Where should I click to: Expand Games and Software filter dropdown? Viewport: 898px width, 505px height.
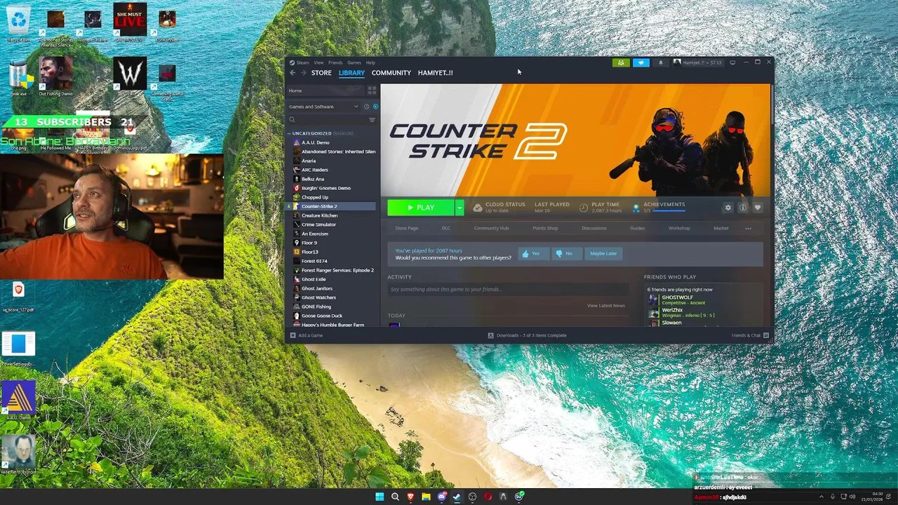(x=324, y=107)
